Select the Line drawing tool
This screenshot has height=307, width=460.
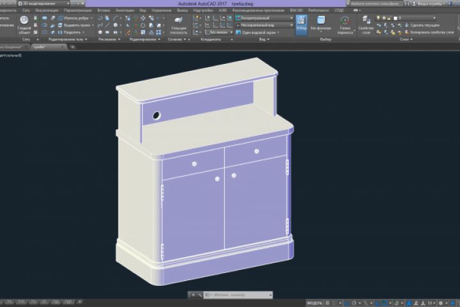[108, 26]
